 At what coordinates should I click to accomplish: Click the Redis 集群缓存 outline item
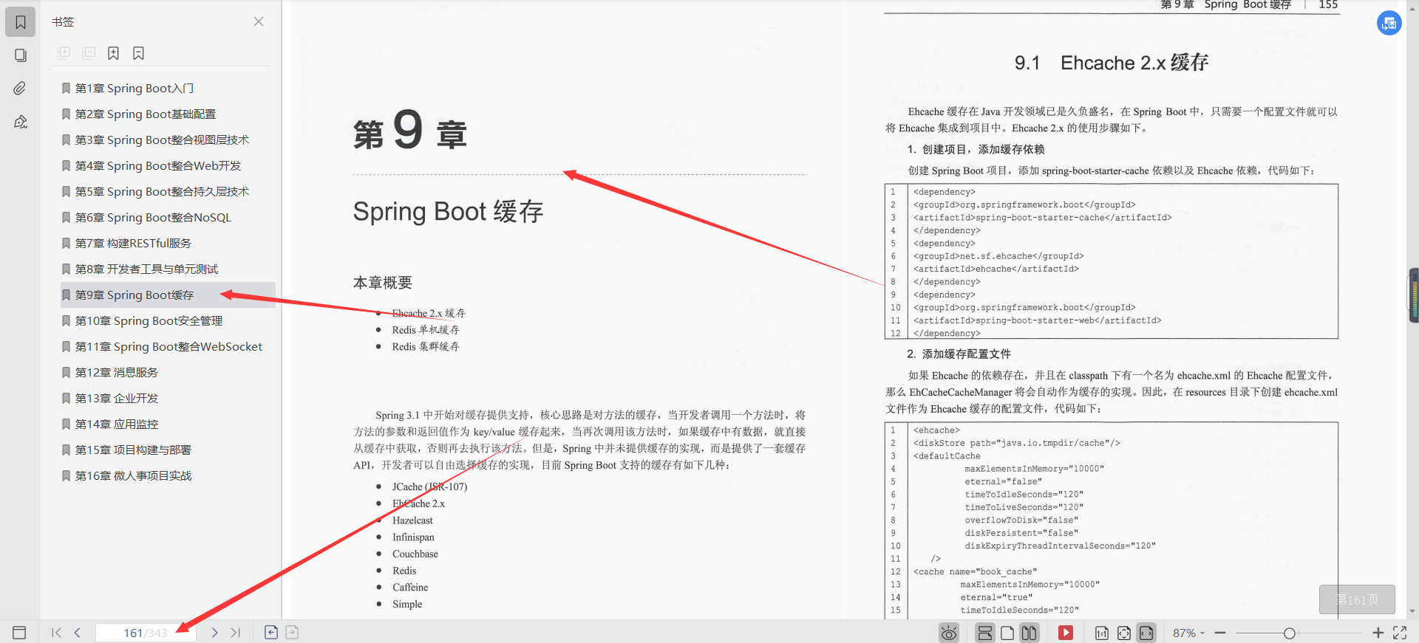point(426,347)
